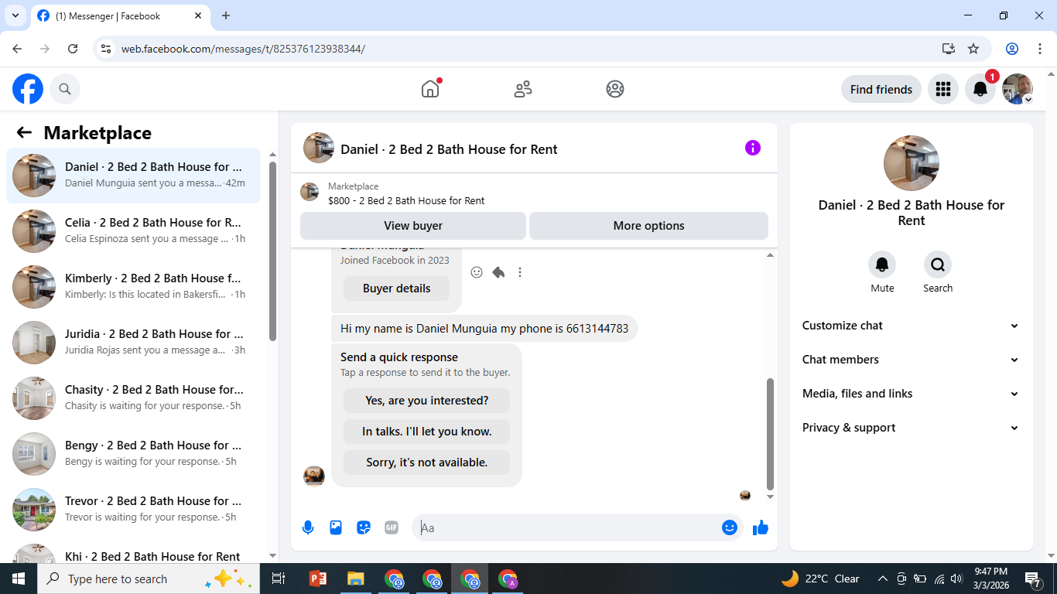The width and height of the screenshot is (1057, 594).
Task: Open File Explorer from the taskbar
Action: pos(355,579)
